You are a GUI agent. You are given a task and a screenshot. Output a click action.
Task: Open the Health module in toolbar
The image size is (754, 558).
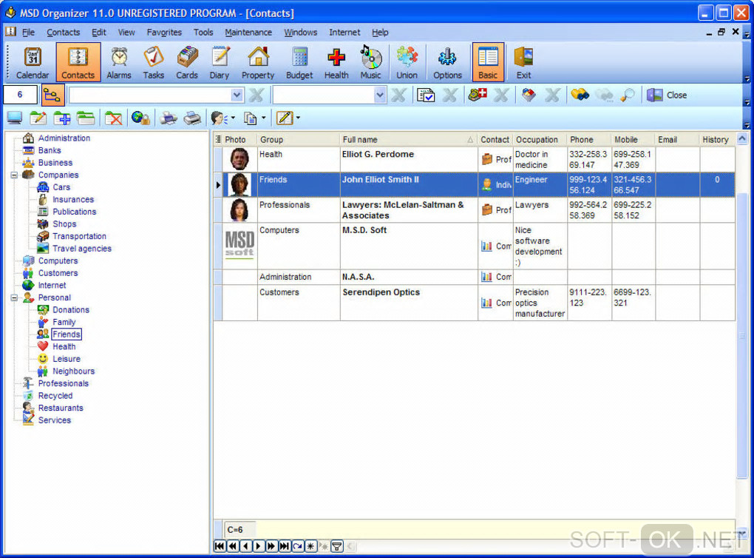click(336, 62)
